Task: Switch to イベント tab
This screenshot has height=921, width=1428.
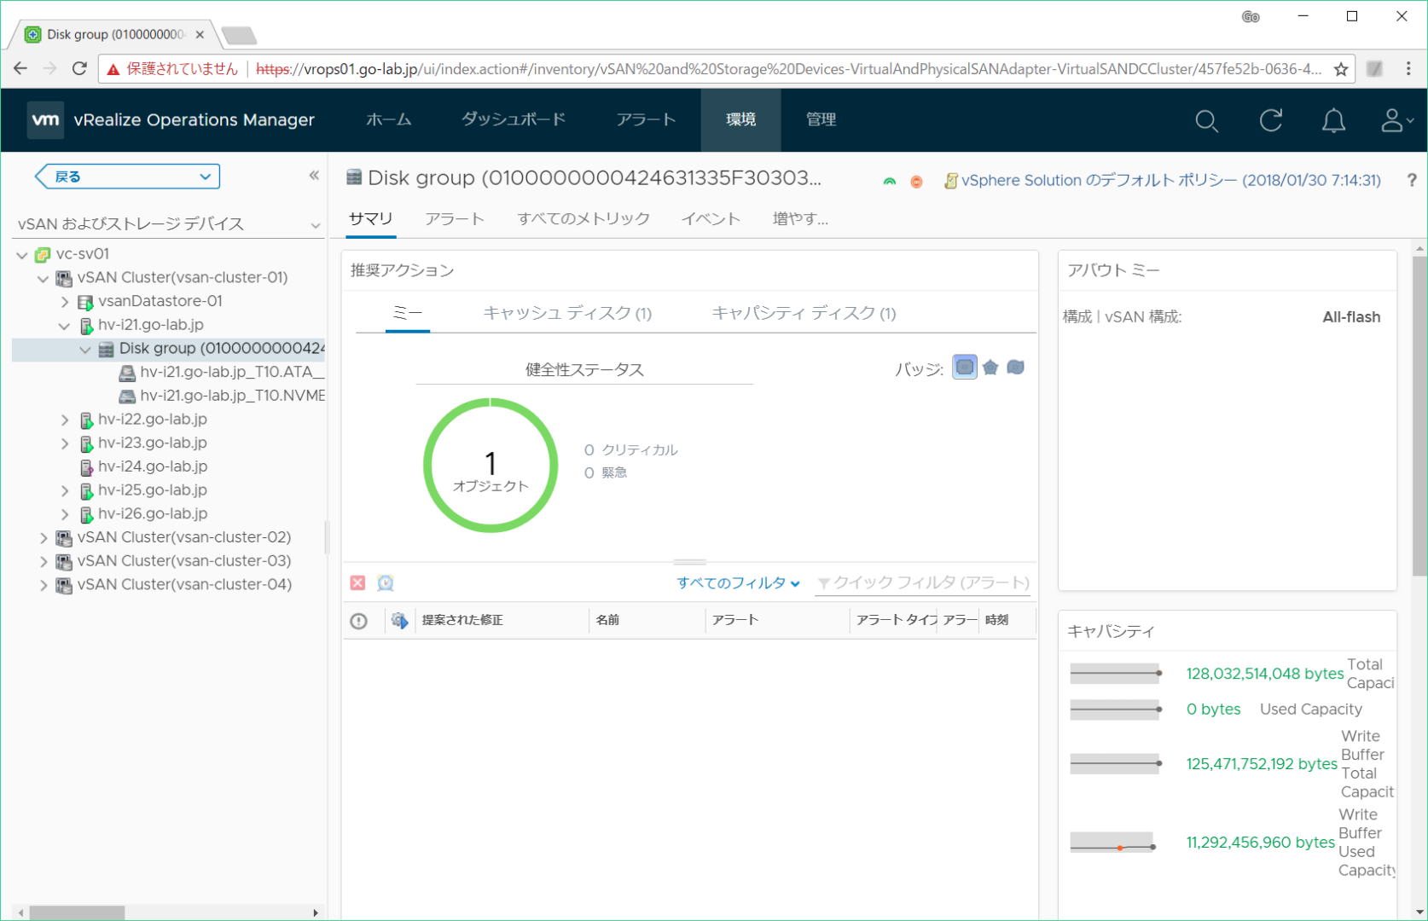Action: pos(711,219)
